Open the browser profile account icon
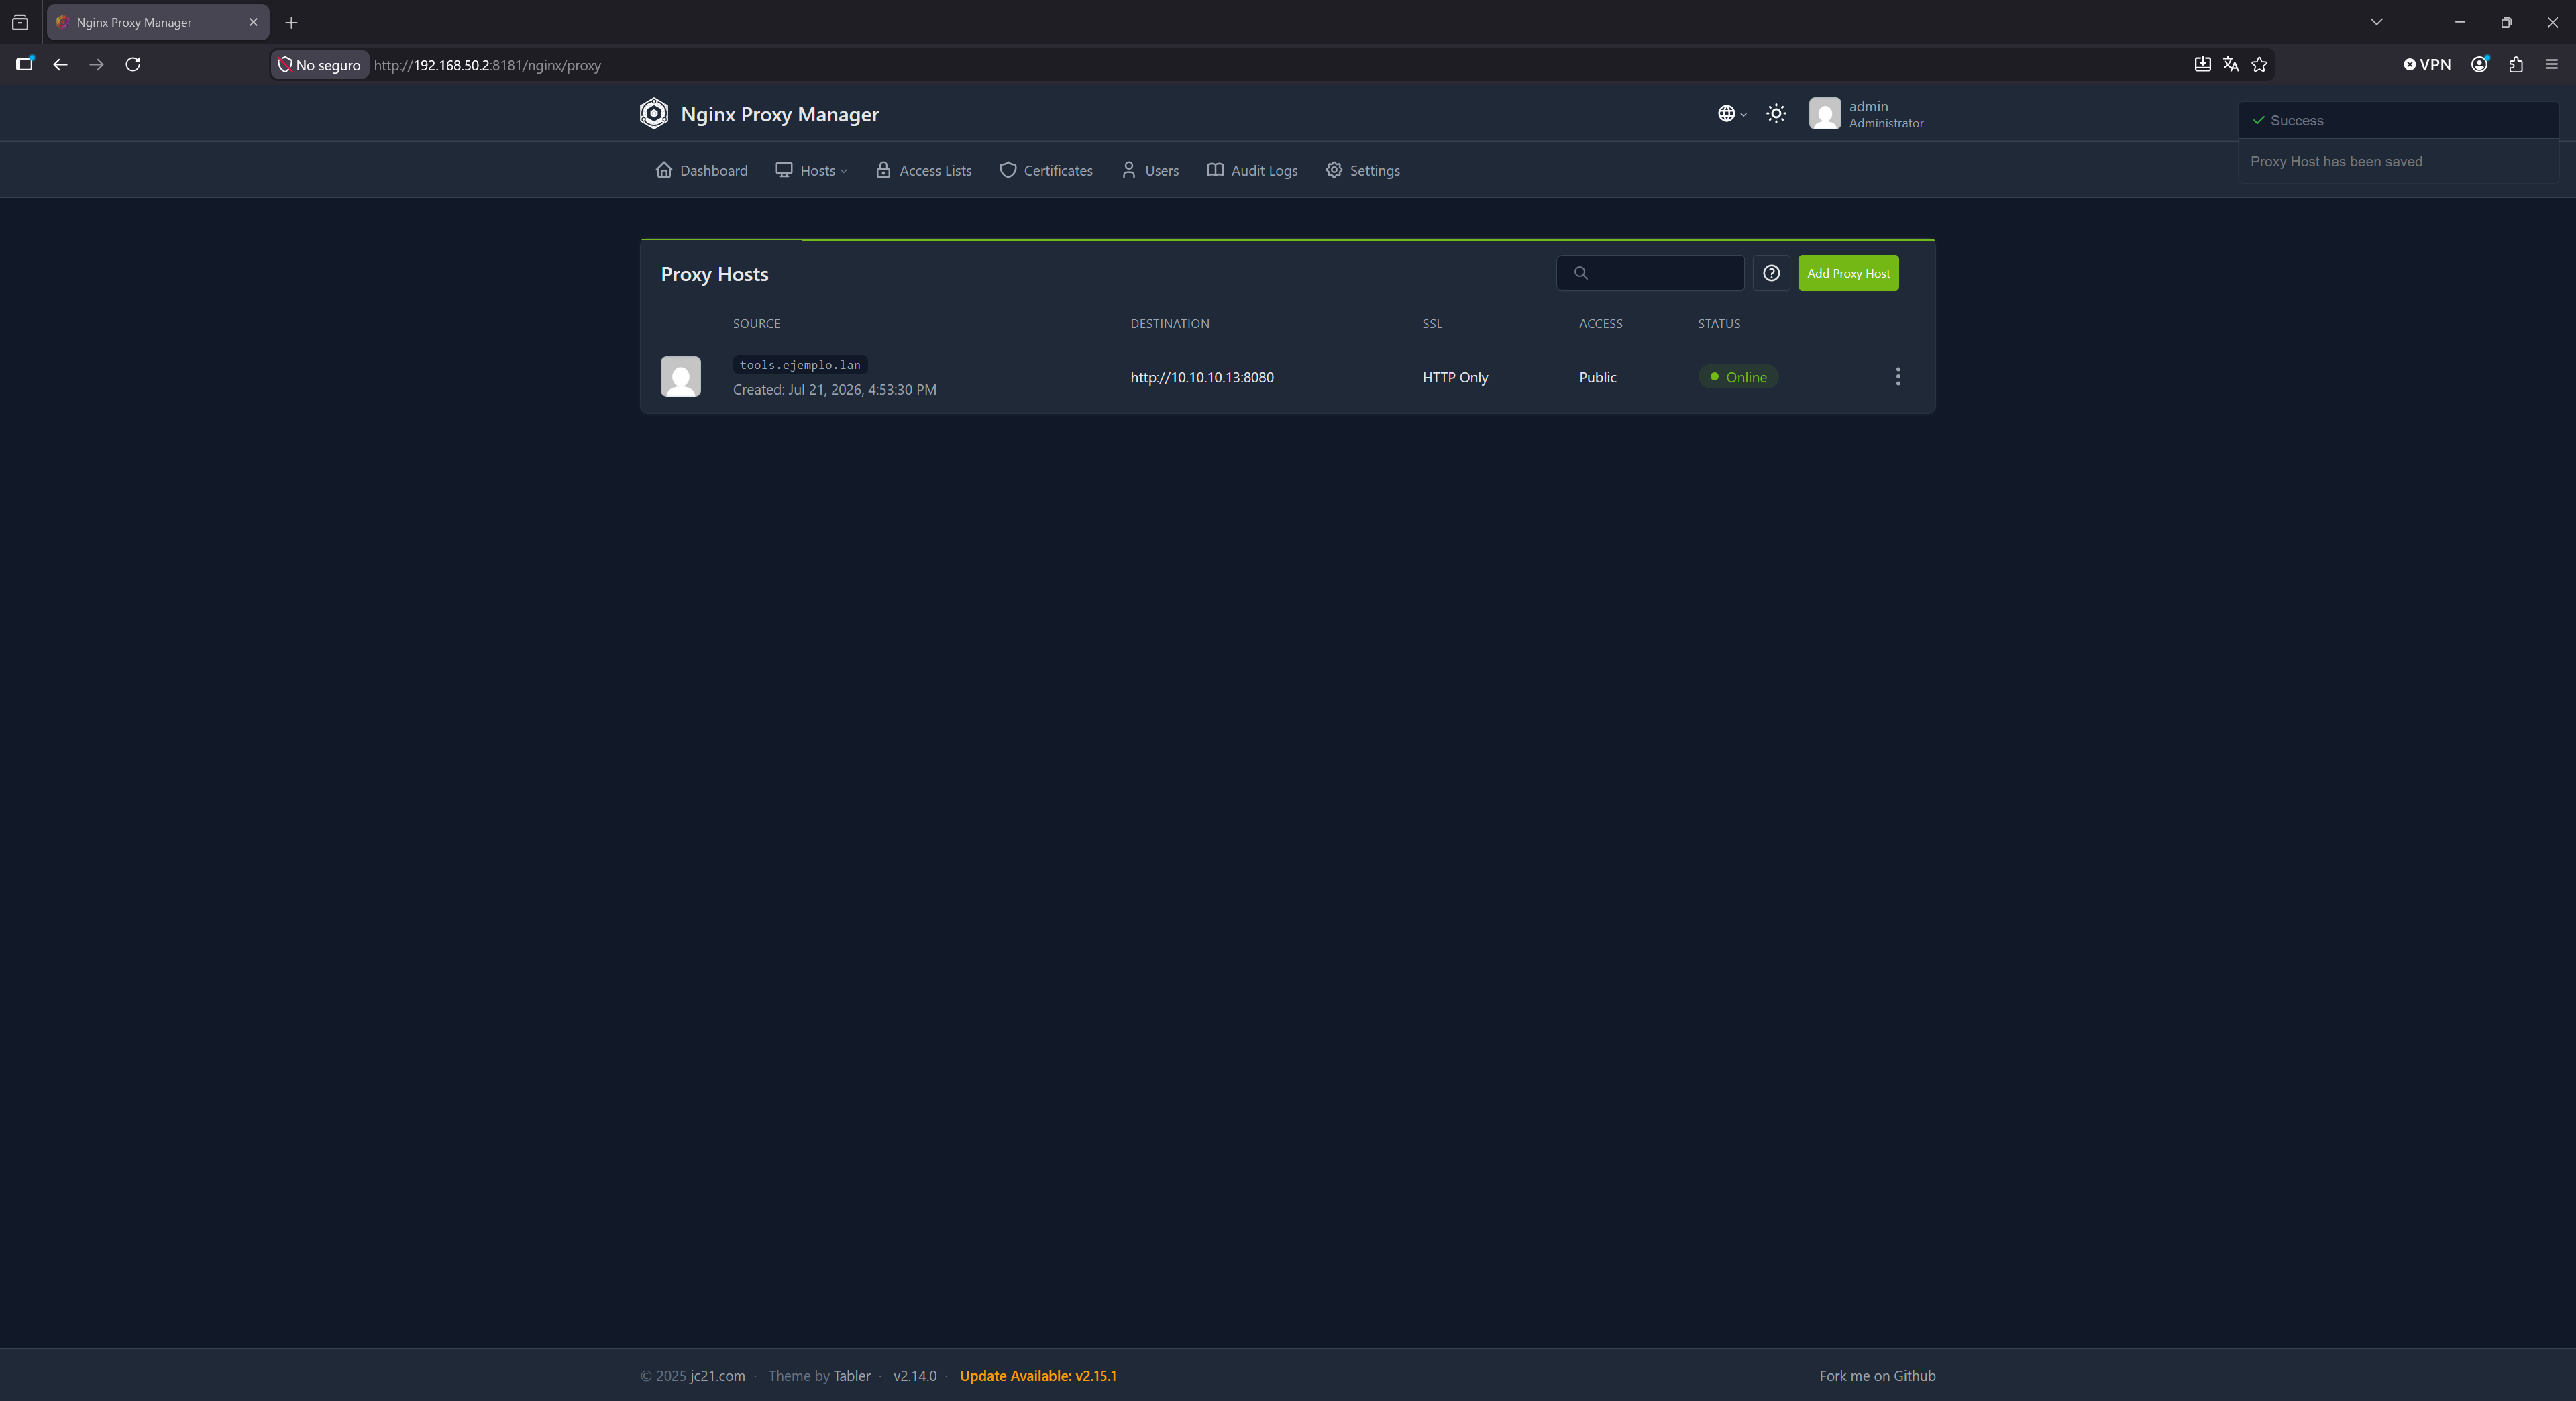 (x=2479, y=65)
